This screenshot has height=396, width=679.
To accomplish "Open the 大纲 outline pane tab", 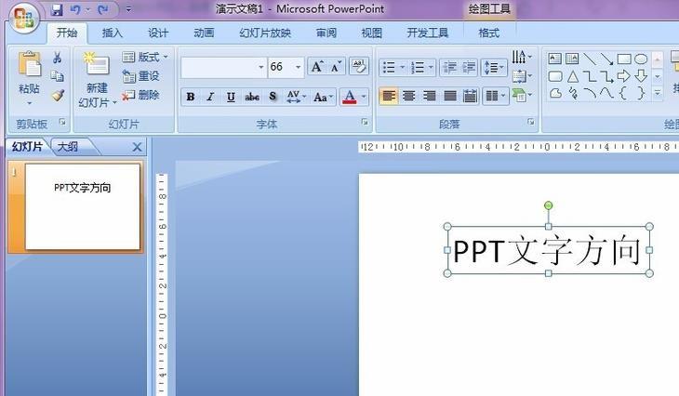I will 67,146.
